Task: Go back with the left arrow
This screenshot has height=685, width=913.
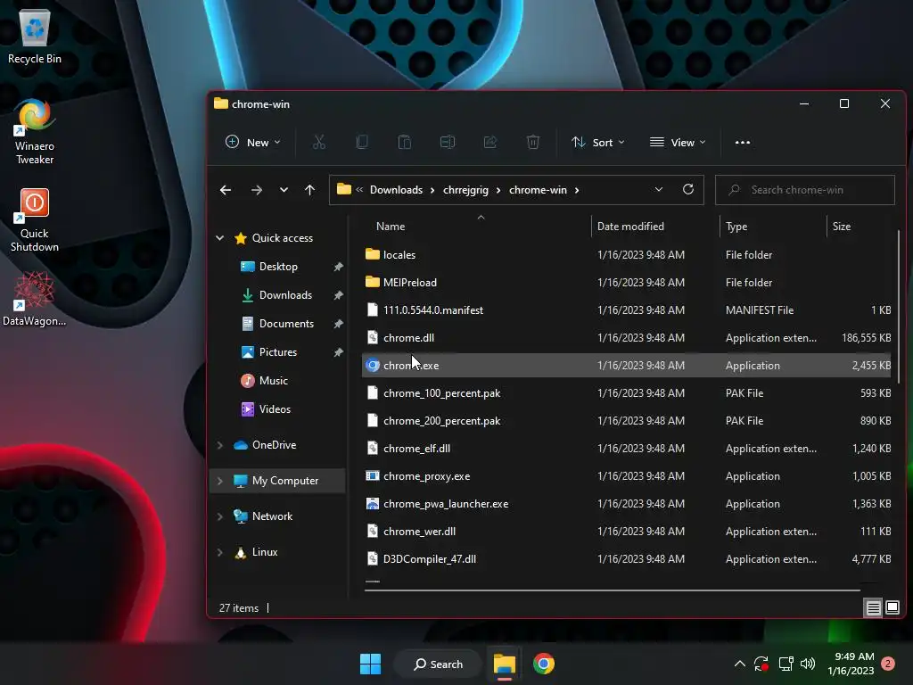Action: 226,190
